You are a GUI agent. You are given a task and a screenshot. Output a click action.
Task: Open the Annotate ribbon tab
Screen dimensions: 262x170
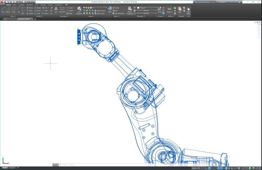coord(21,5)
